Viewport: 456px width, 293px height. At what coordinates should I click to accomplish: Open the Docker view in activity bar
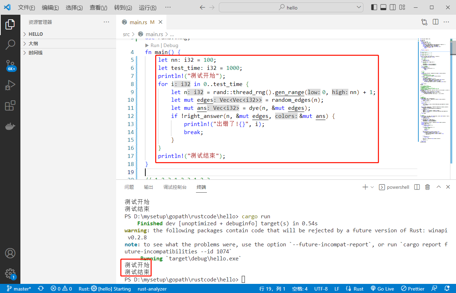(x=10, y=126)
